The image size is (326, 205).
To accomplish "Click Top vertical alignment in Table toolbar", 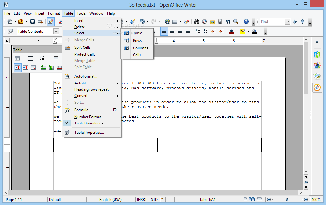I will [18, 67].
